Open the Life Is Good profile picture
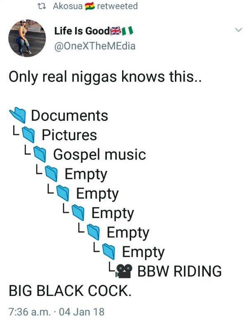The image size is (250, 319). pos(27,38)
